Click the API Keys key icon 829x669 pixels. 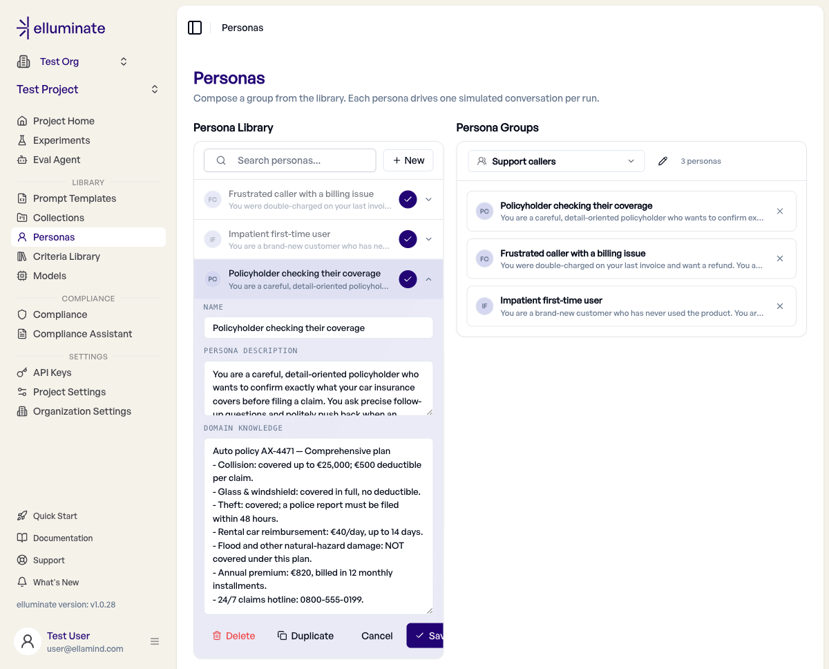pos(22,373)
